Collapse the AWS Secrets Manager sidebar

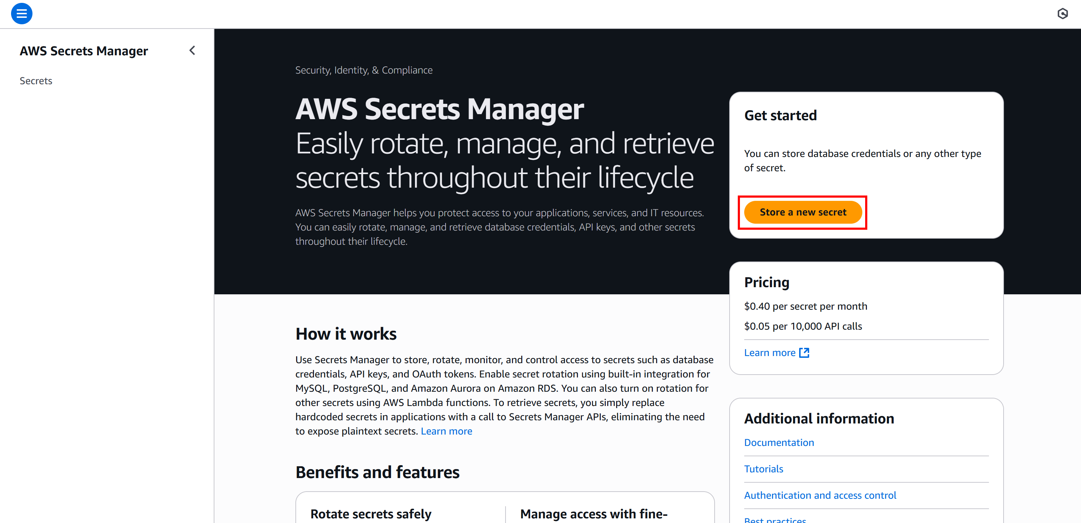click(x=192, y=50)
